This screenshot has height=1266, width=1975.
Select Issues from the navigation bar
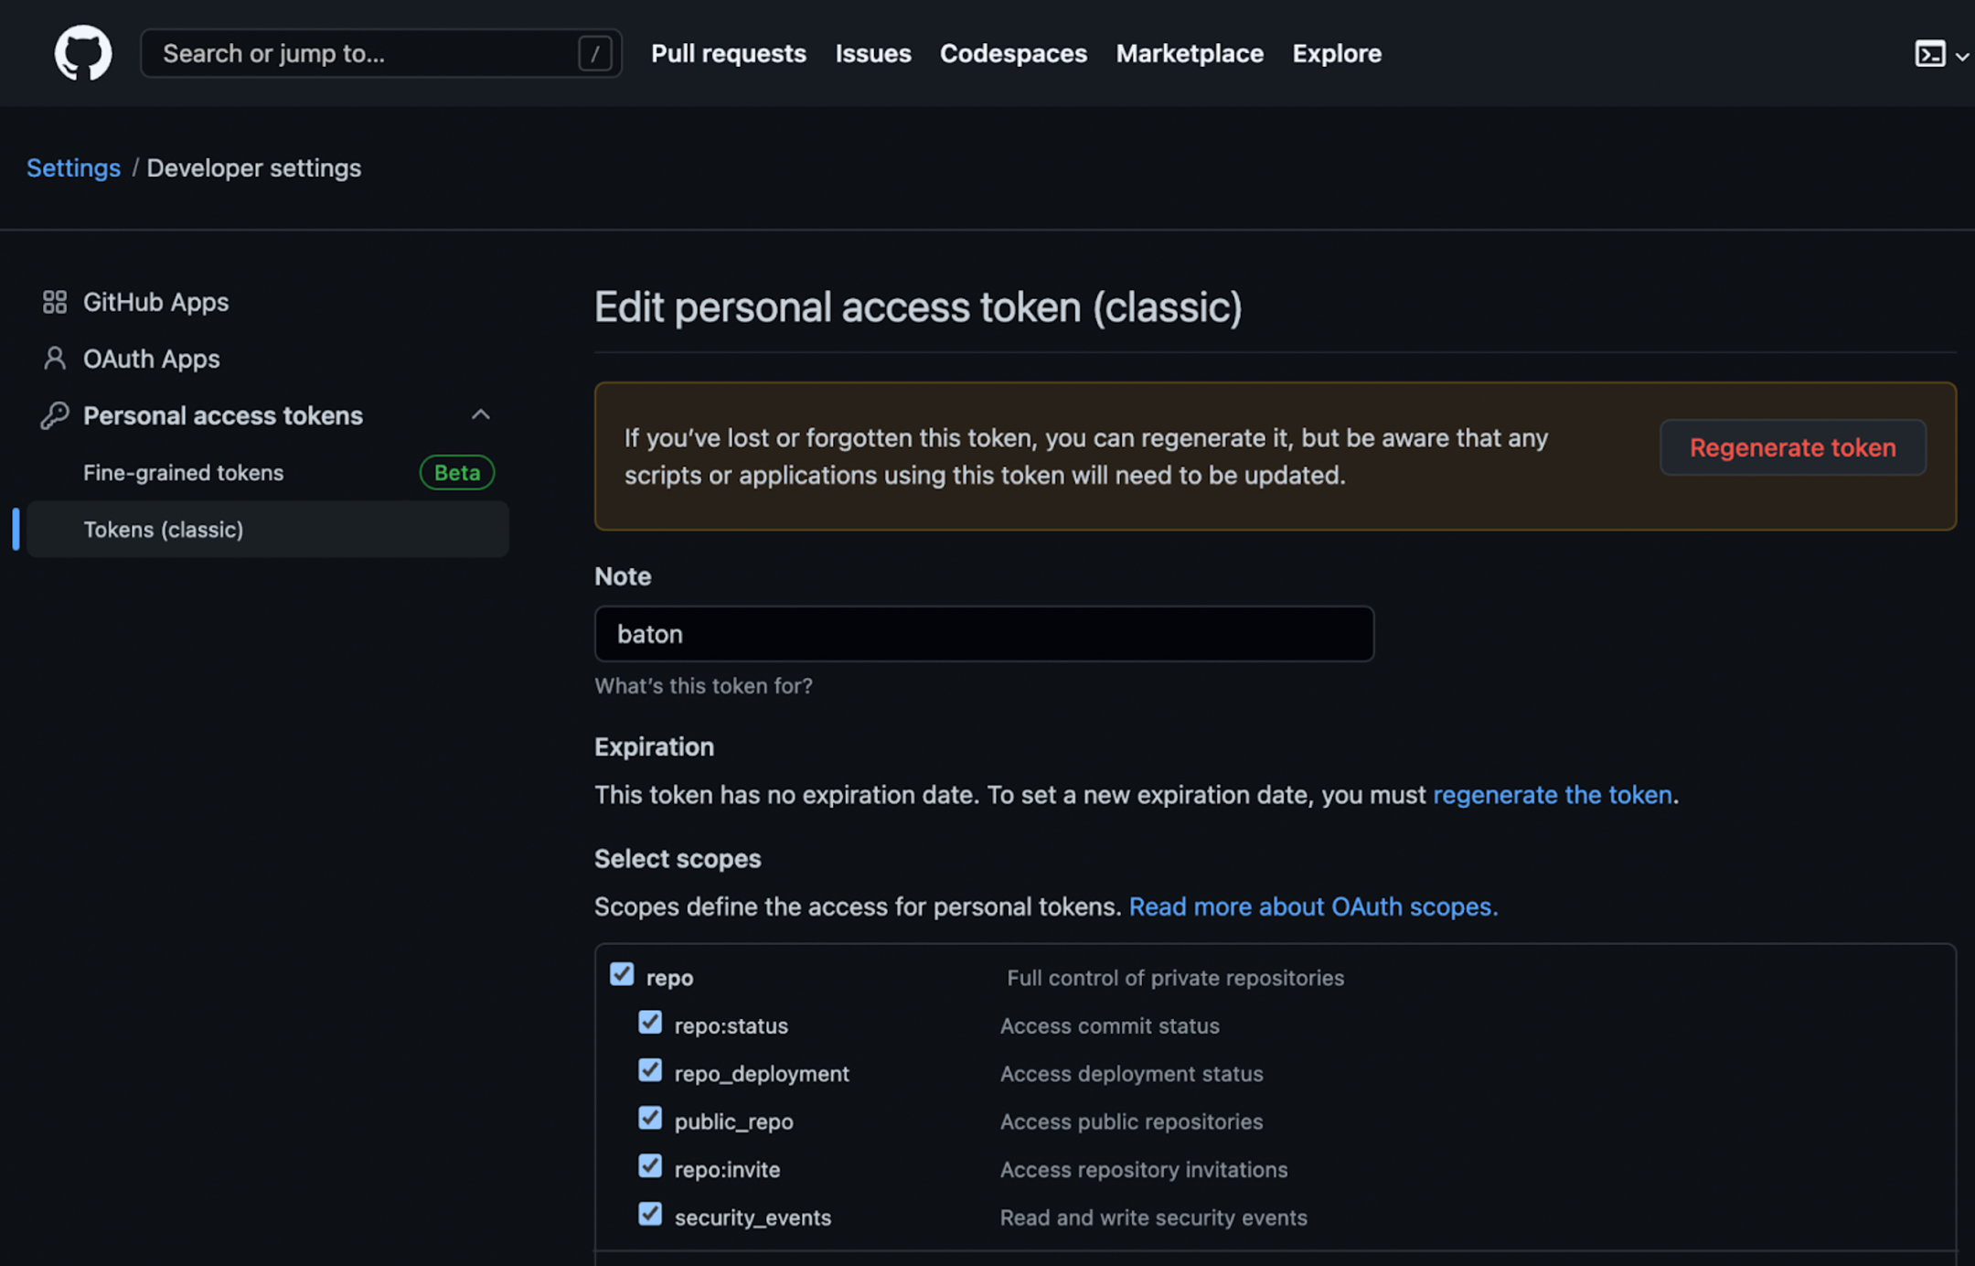(872, 53)
